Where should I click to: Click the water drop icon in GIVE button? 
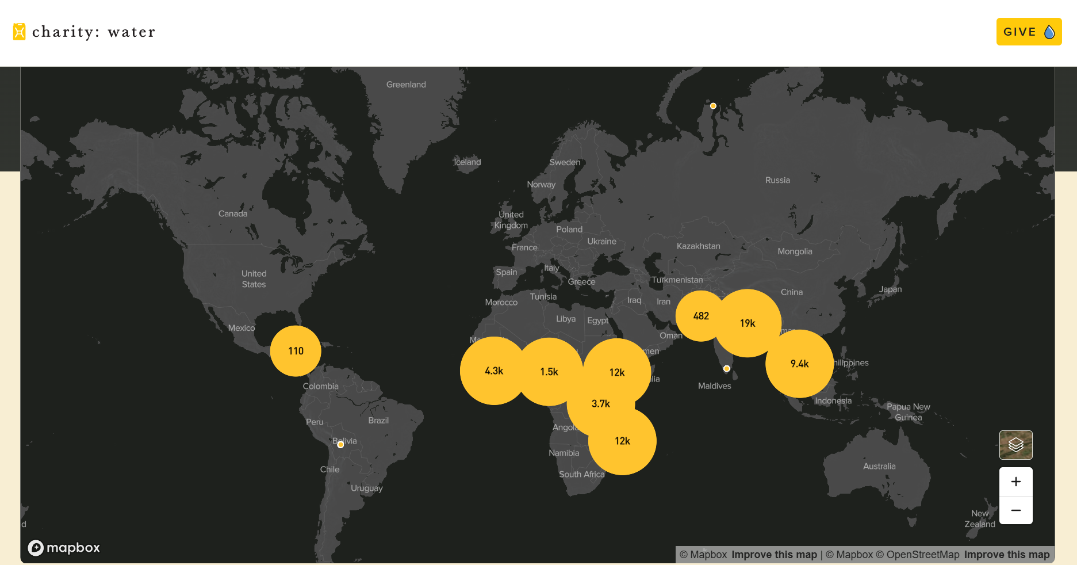(x=1049, y=32)
